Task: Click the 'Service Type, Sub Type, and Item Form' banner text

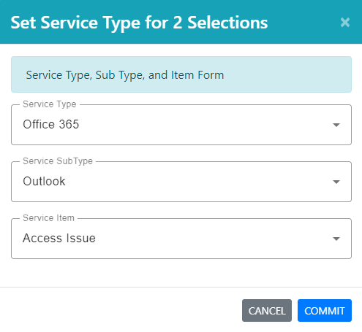Action: click(x=125, y=75)
